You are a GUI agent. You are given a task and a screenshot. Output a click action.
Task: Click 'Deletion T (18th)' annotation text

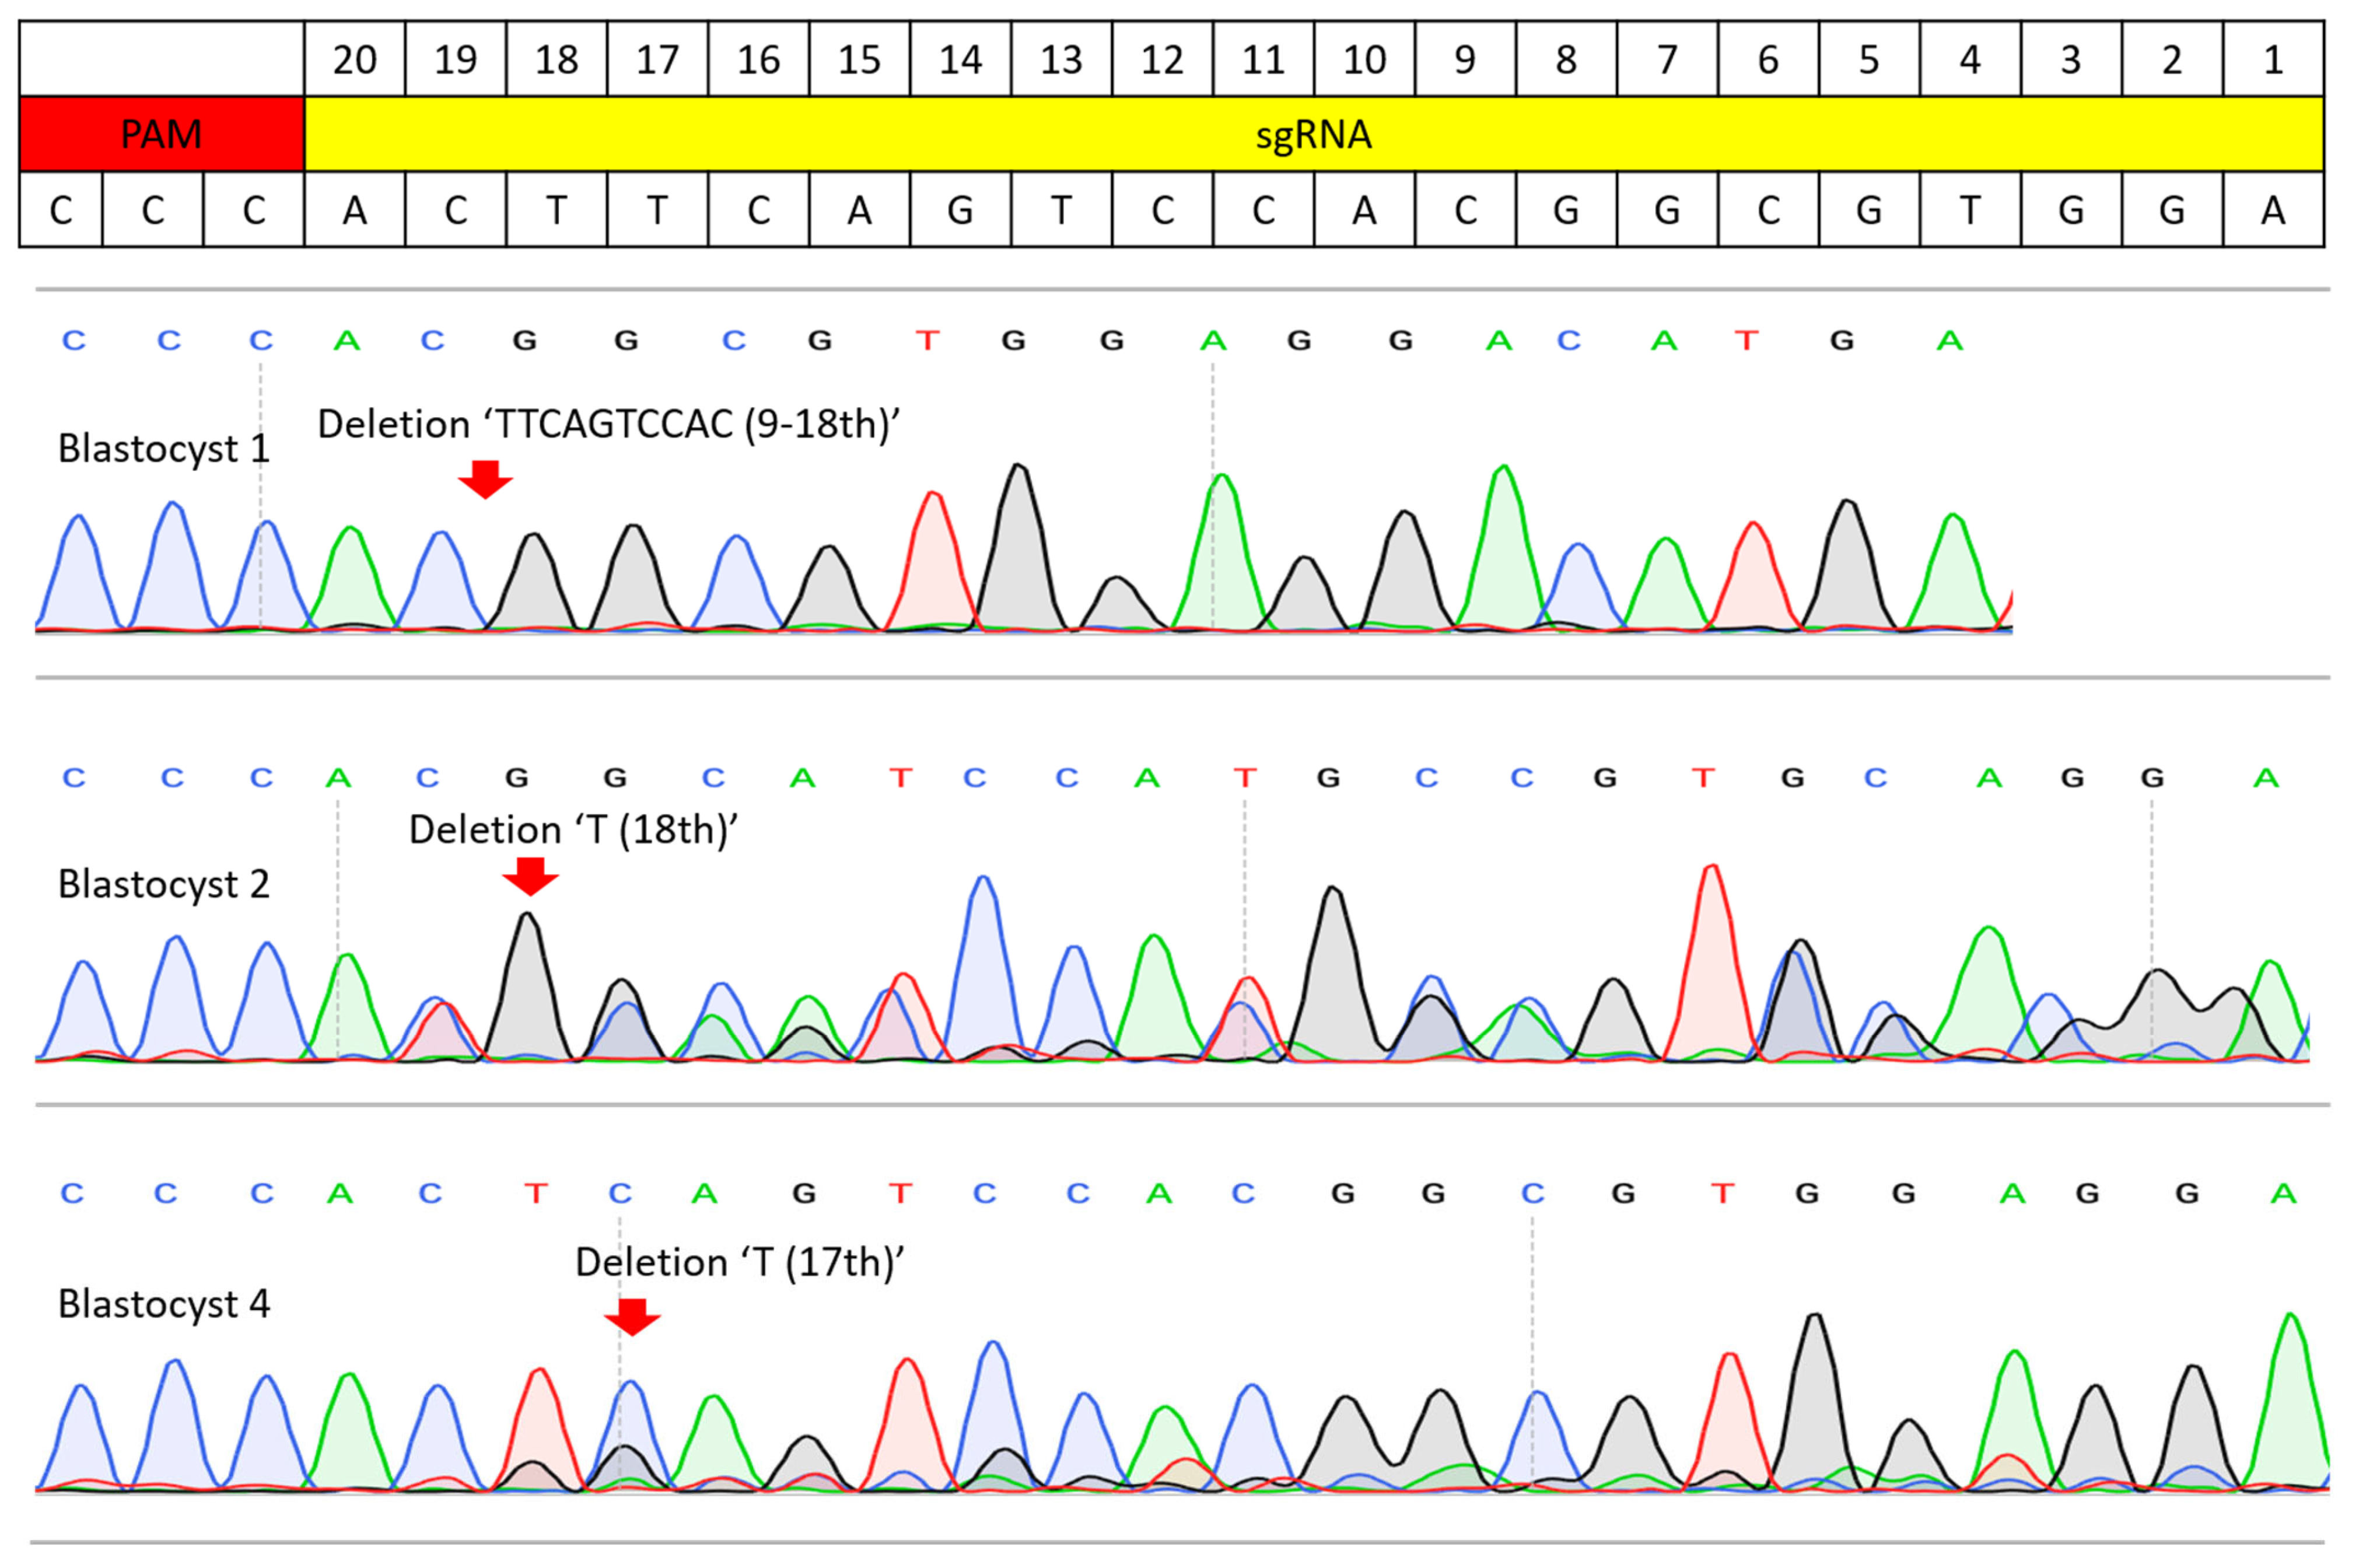(573, 830)
